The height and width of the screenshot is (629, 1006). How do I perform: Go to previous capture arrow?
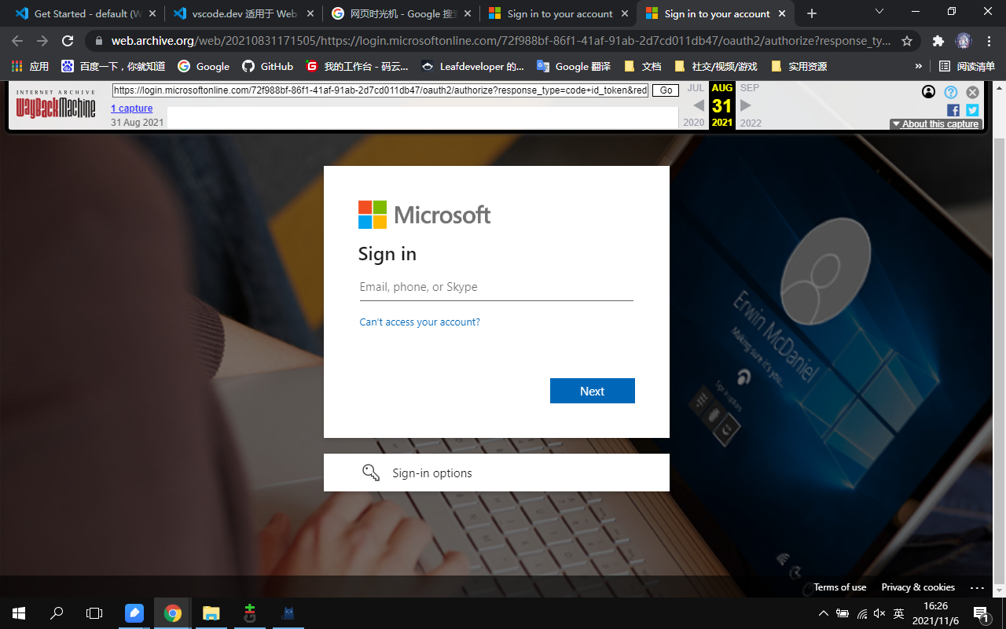(x=698, y=105)
